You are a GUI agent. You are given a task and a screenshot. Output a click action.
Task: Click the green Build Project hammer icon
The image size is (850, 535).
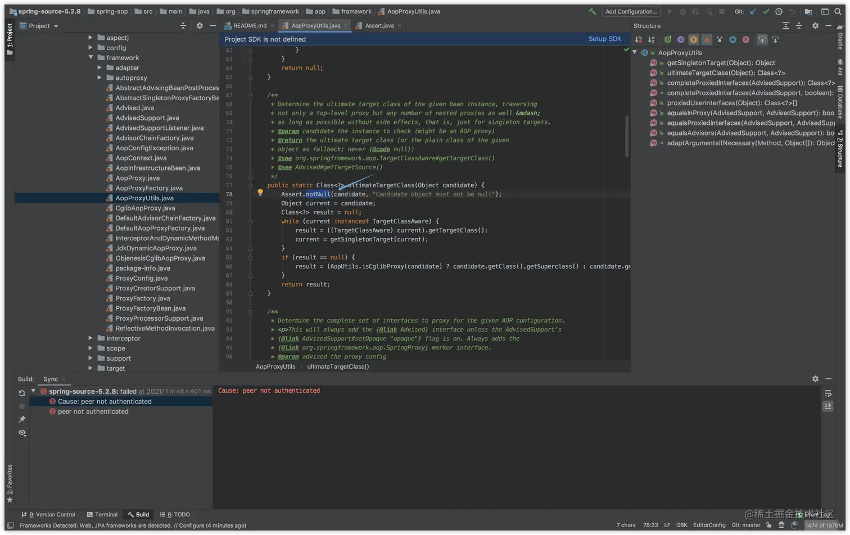592,11
